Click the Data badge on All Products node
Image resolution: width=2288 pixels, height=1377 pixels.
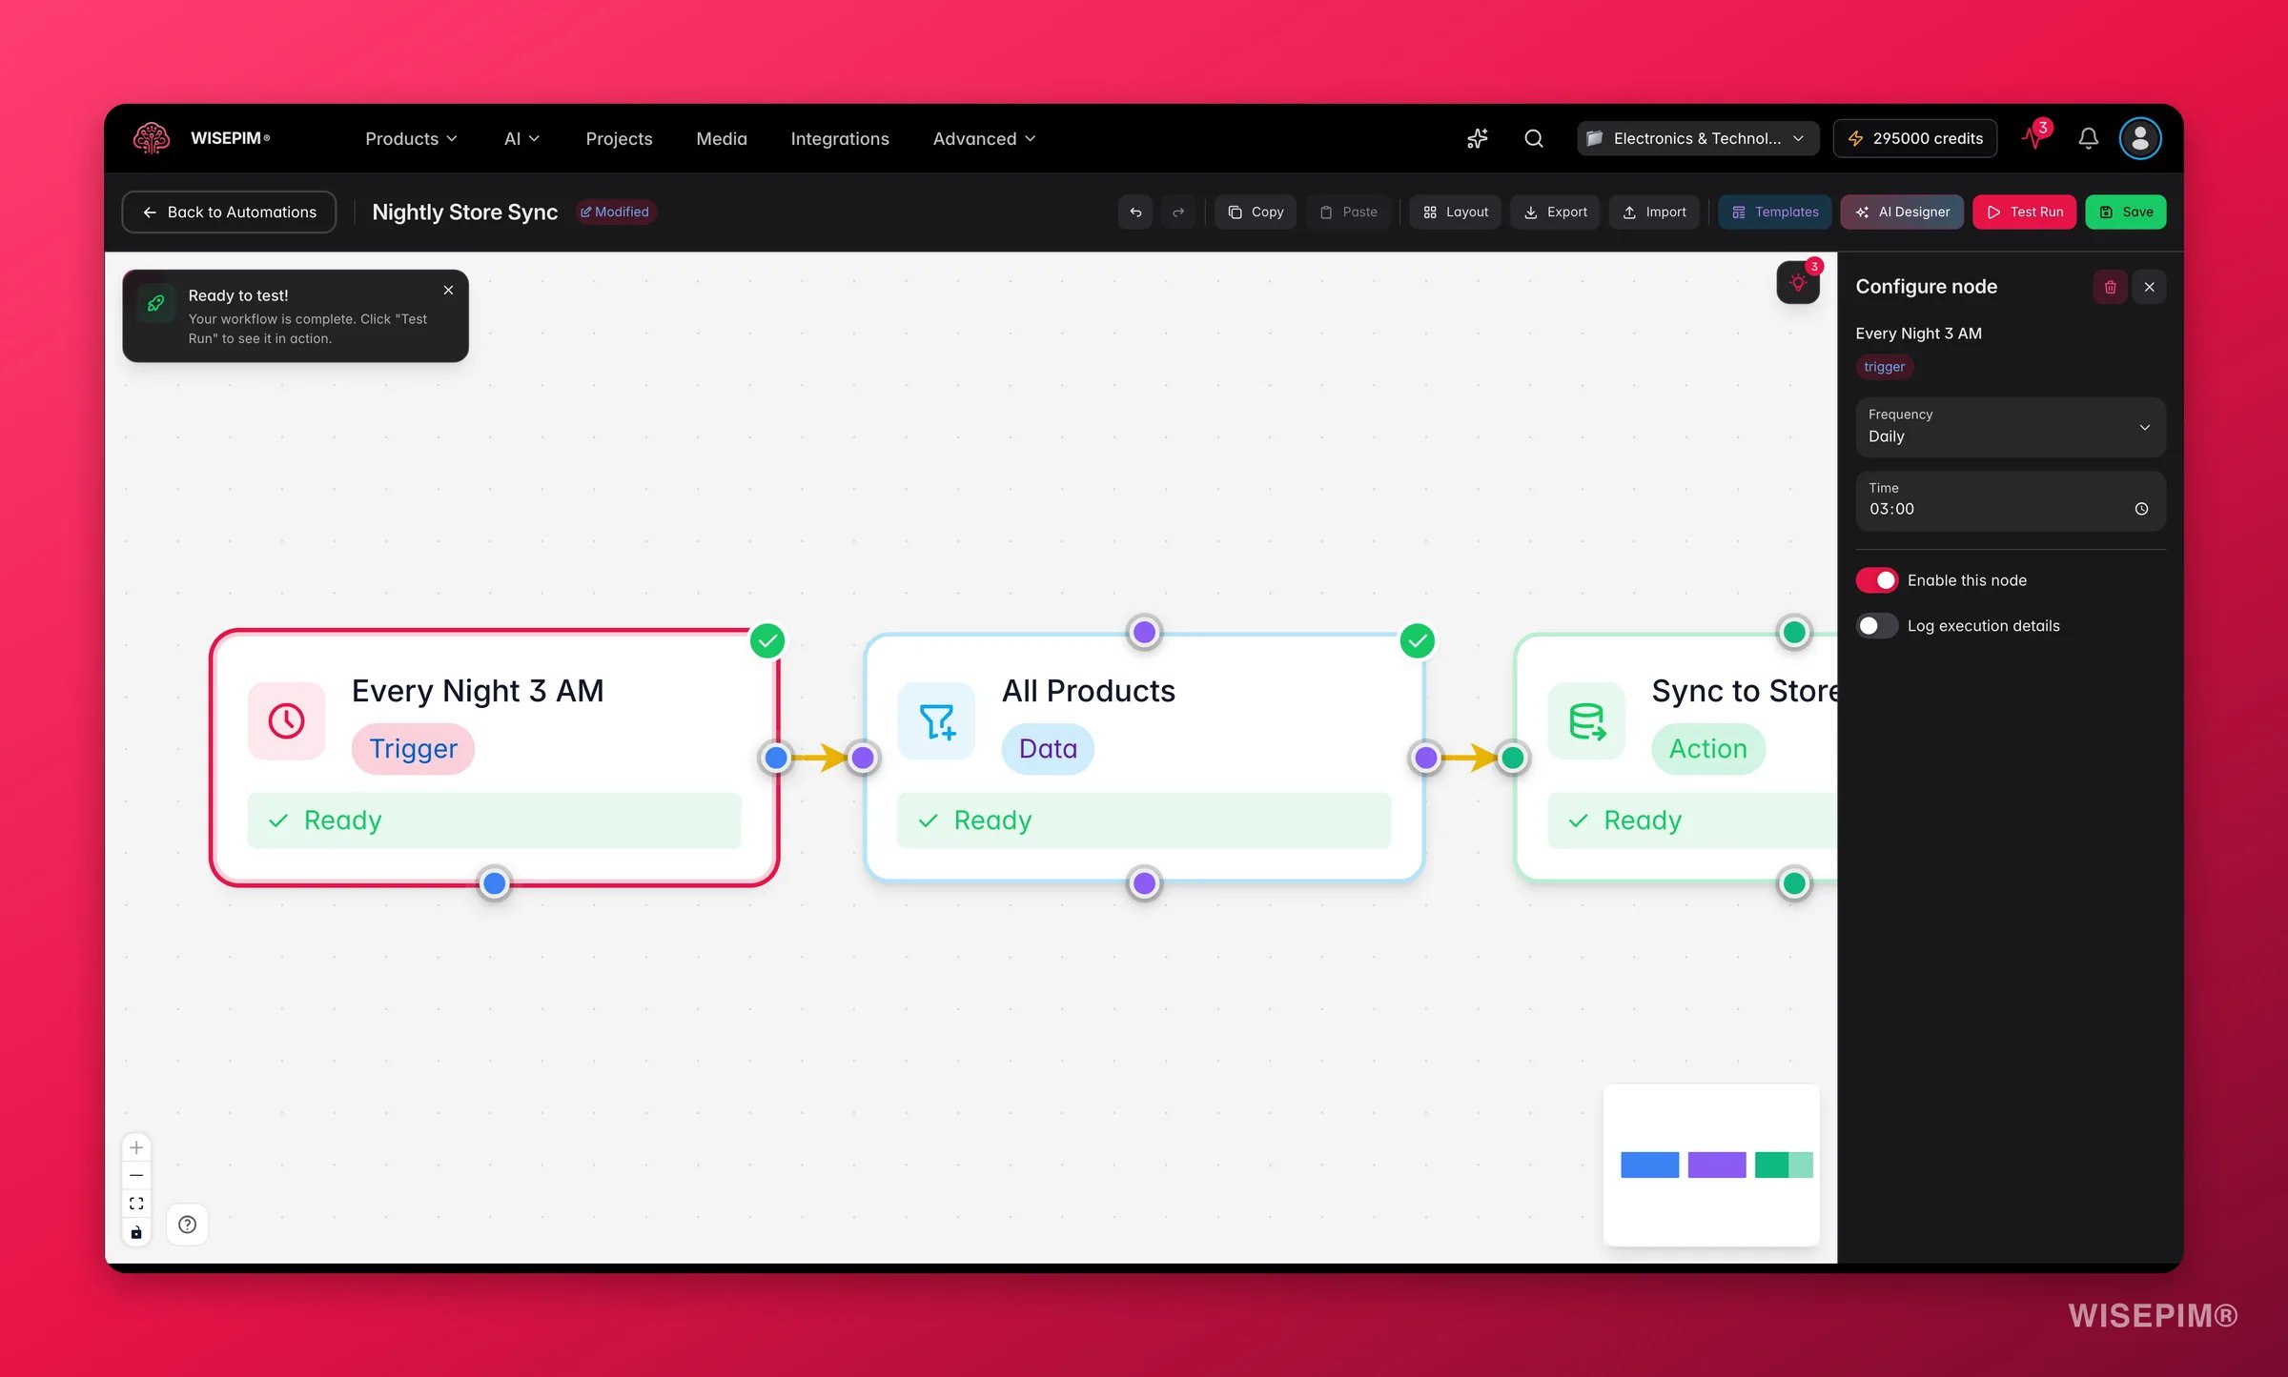[1048, 749]
